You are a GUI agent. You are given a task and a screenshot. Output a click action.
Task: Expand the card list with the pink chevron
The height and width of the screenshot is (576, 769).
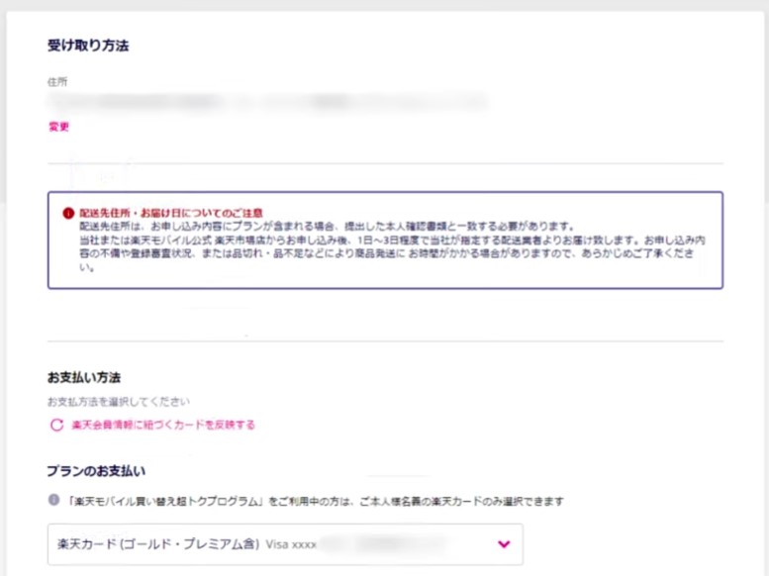click(504, 544)
